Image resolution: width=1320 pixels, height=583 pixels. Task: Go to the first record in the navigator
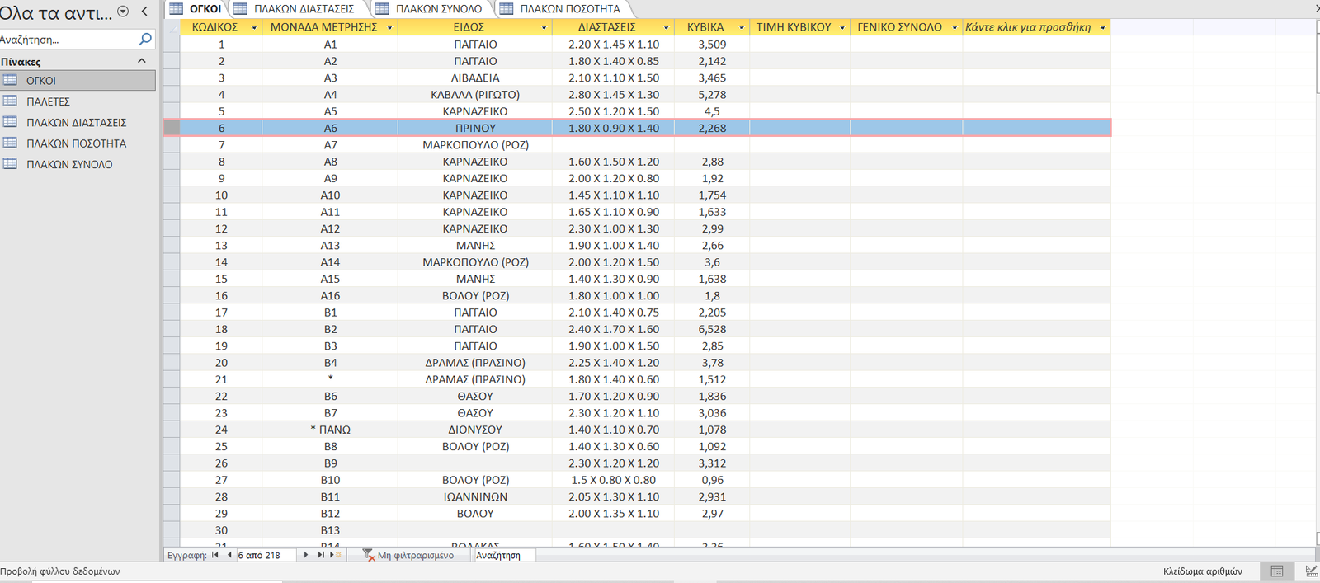click(x=215, y=555)
